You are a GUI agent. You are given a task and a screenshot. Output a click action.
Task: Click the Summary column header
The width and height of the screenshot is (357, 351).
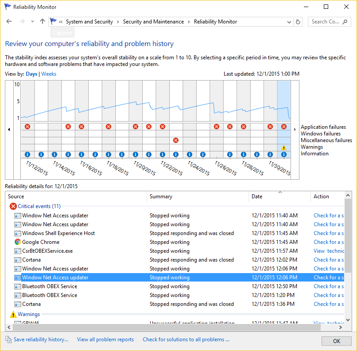point(198,197)
